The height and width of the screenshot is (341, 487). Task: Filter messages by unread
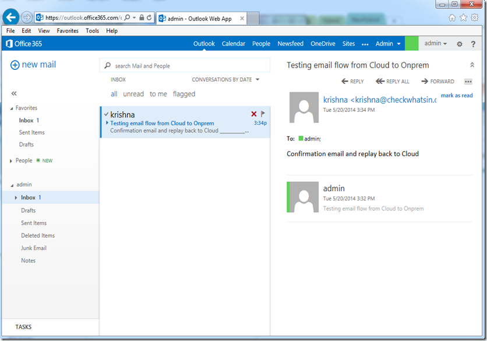pos(133,94)
